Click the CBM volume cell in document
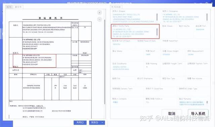The height and width of the screenshot is (127, 215). [85, 88]
